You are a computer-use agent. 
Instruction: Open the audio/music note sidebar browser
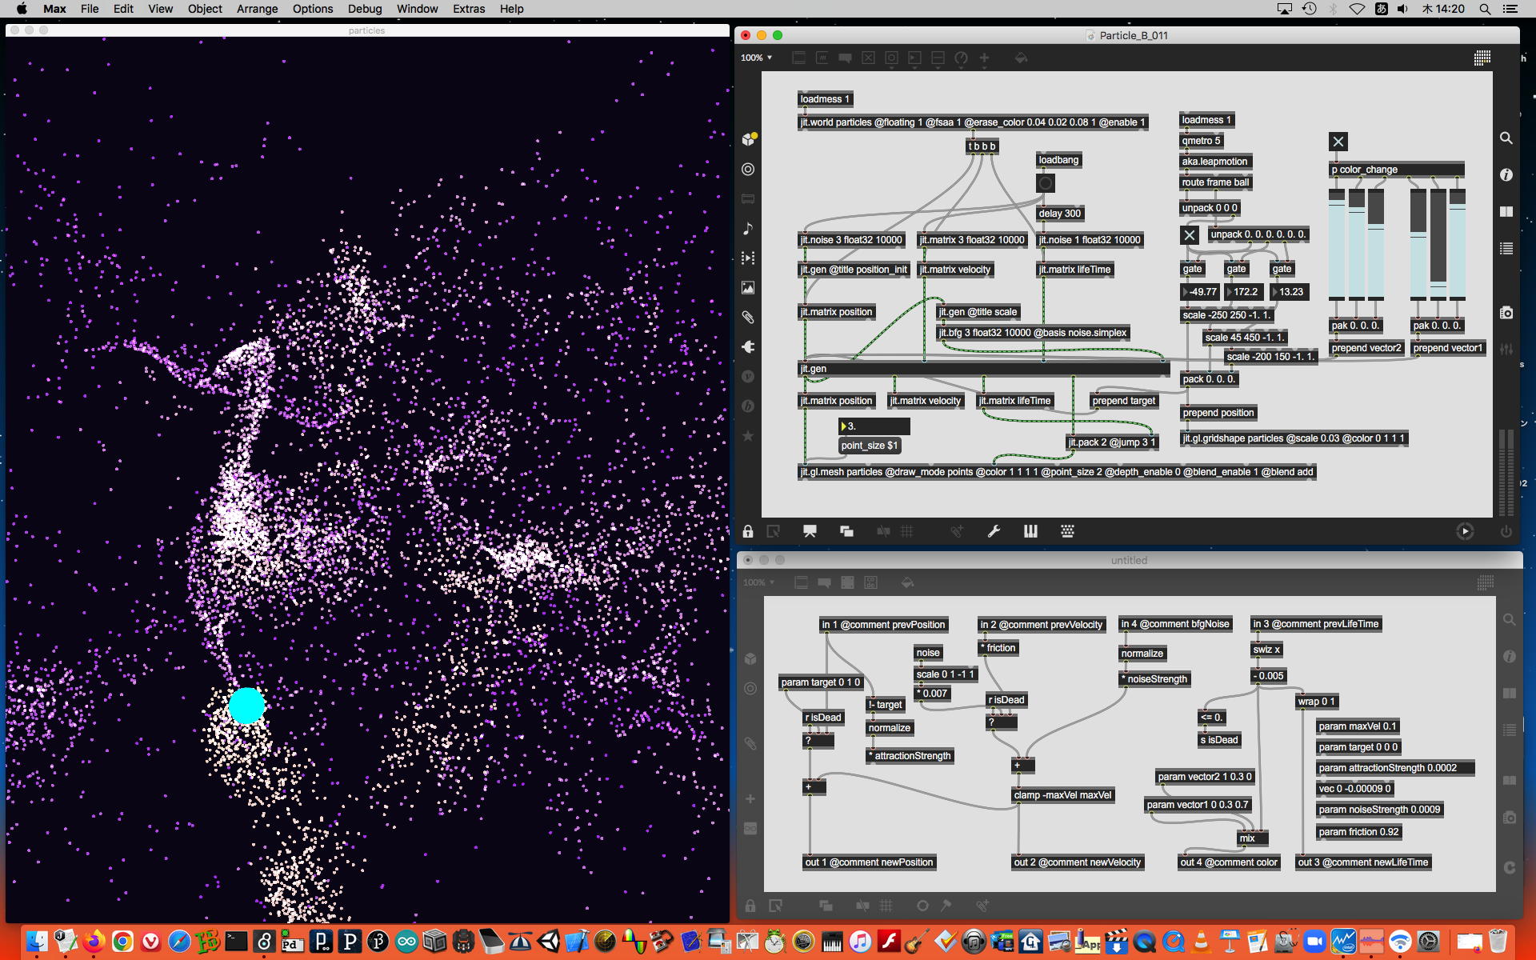pos(748,229)
